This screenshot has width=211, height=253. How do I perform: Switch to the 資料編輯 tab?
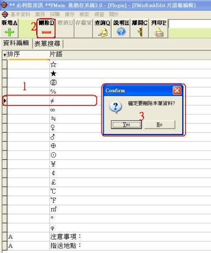[16, 43]
